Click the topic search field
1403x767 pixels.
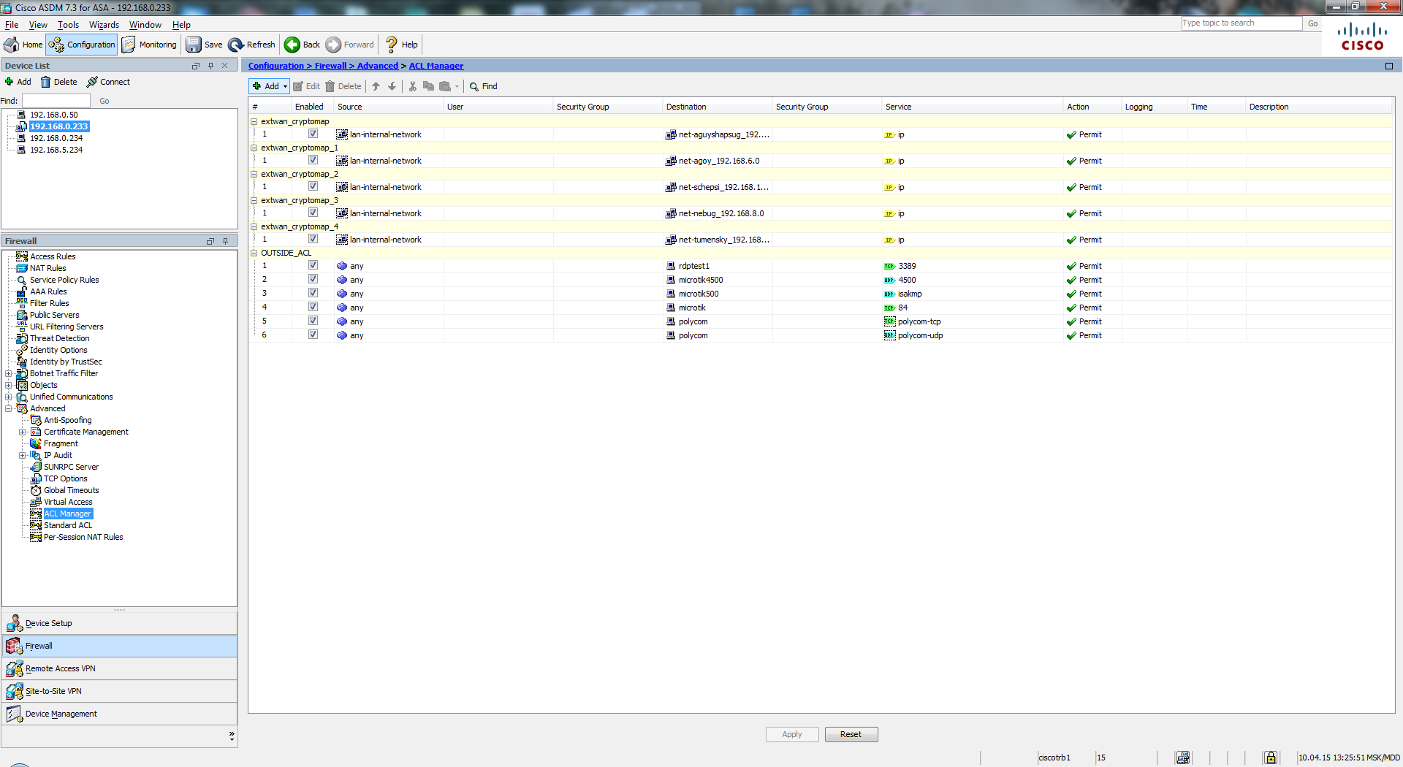coord(1242,23)
